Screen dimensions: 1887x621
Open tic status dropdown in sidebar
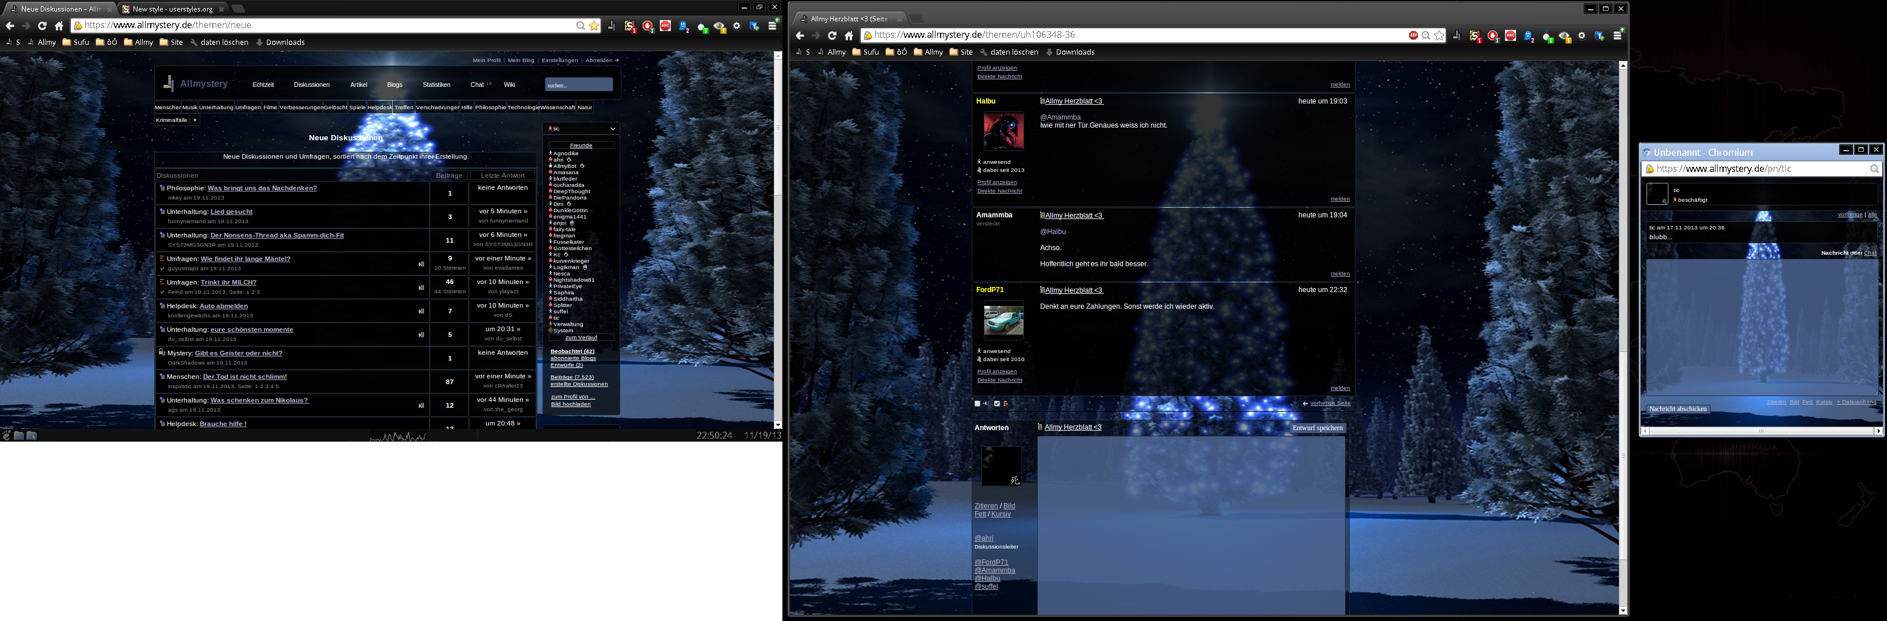pyautogui.click(x=582, y=129)
